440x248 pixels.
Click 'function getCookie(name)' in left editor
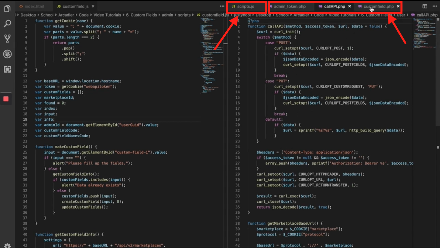click(x=64, y=21)
